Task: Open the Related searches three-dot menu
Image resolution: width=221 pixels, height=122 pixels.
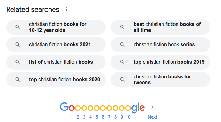Action: pos(66,10)
